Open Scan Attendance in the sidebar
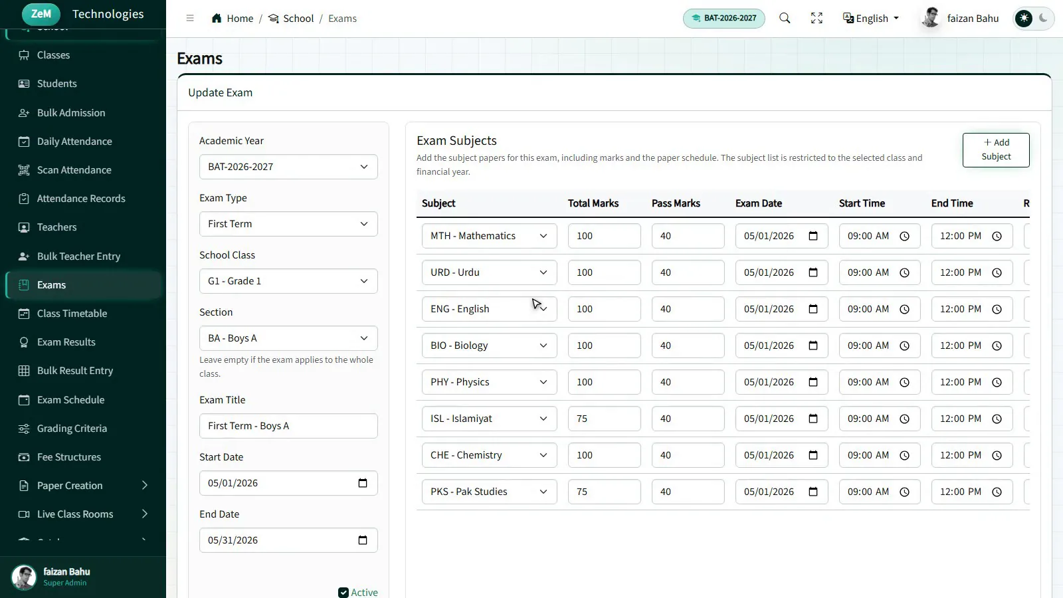The height and width of the screenshot is (598, 1063). pos(83,170)
